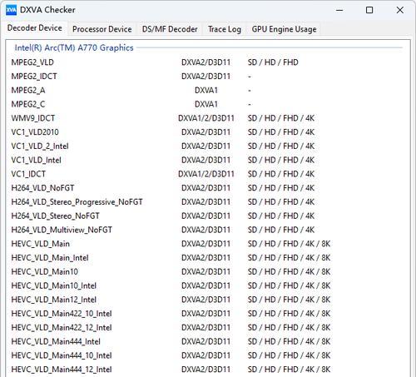Select the WMV9_IDCT decoder row
416x377 pixels.
207,118
